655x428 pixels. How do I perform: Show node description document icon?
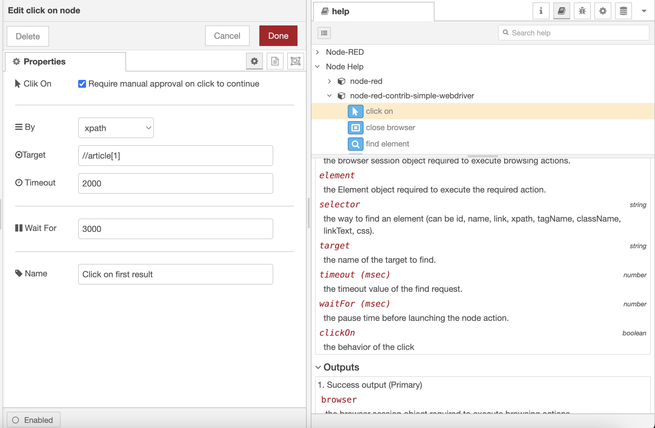[x=275, y=61]
